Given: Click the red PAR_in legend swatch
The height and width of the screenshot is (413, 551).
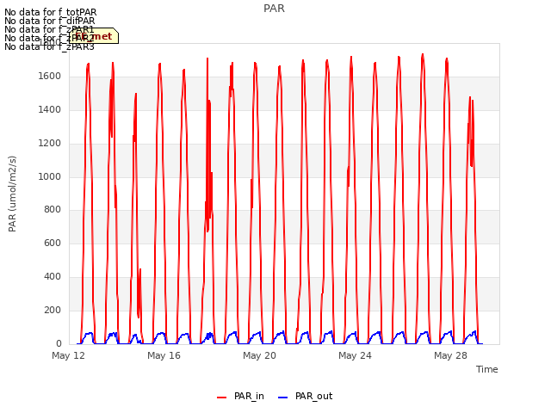Looking at the screenshot, I should click(x=222, y=398).
